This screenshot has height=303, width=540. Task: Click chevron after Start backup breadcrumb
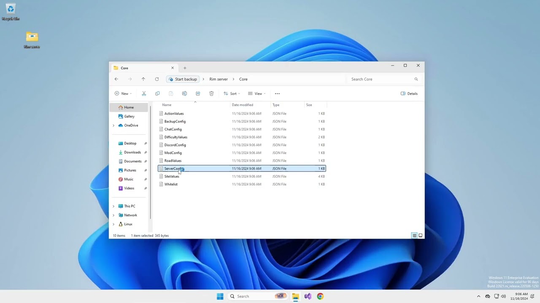point(203,79)
